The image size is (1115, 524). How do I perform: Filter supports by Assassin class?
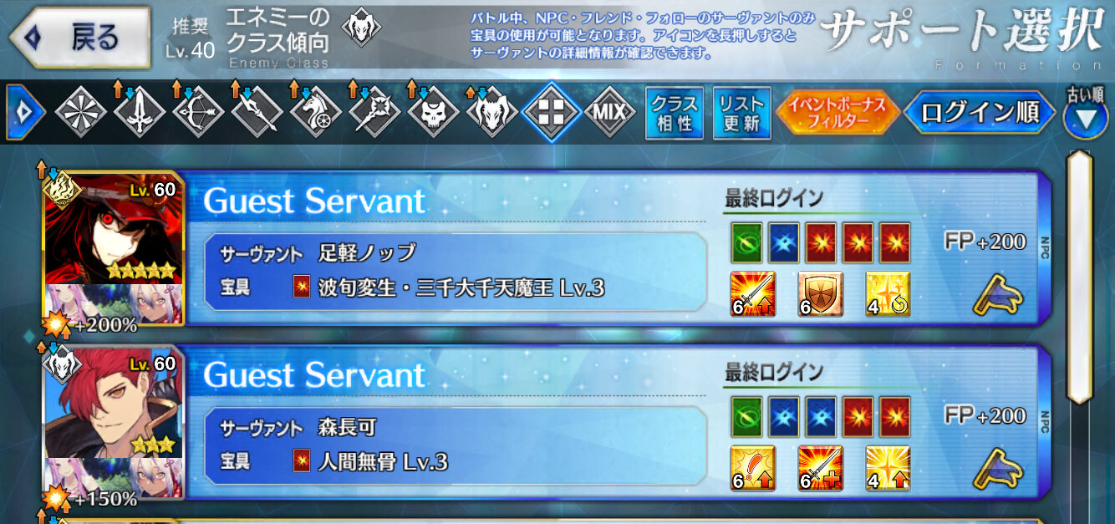pos(432,113)
